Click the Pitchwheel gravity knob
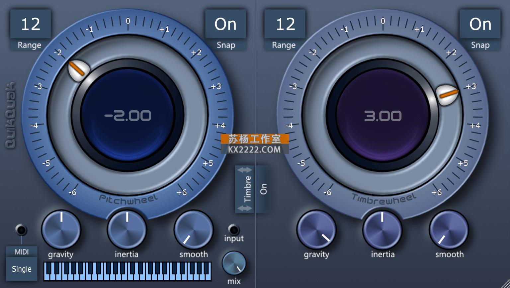 click(x=61, y=230)
